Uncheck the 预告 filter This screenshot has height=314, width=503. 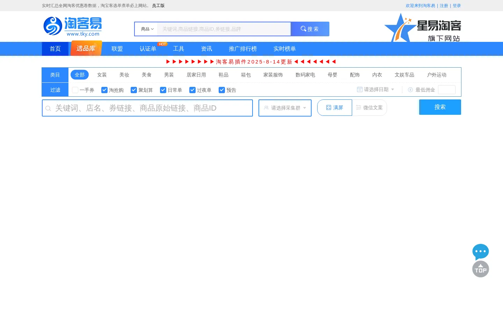[222, 90]
